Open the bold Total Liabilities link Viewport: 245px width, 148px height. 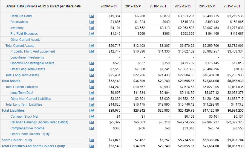pyautogui.click(x=13, y=110)
